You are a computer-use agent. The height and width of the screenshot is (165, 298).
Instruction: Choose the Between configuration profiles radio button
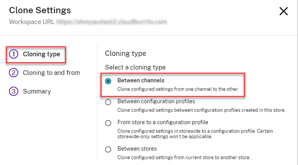(x=109, y=102)
